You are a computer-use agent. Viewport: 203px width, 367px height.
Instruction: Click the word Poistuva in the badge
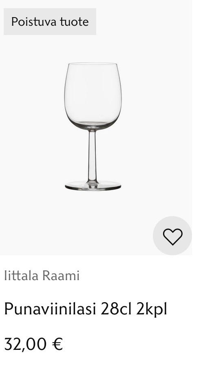pos(34,22)
